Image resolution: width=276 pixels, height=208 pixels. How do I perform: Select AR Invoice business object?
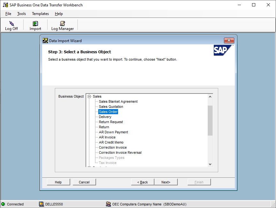(107, 137)
